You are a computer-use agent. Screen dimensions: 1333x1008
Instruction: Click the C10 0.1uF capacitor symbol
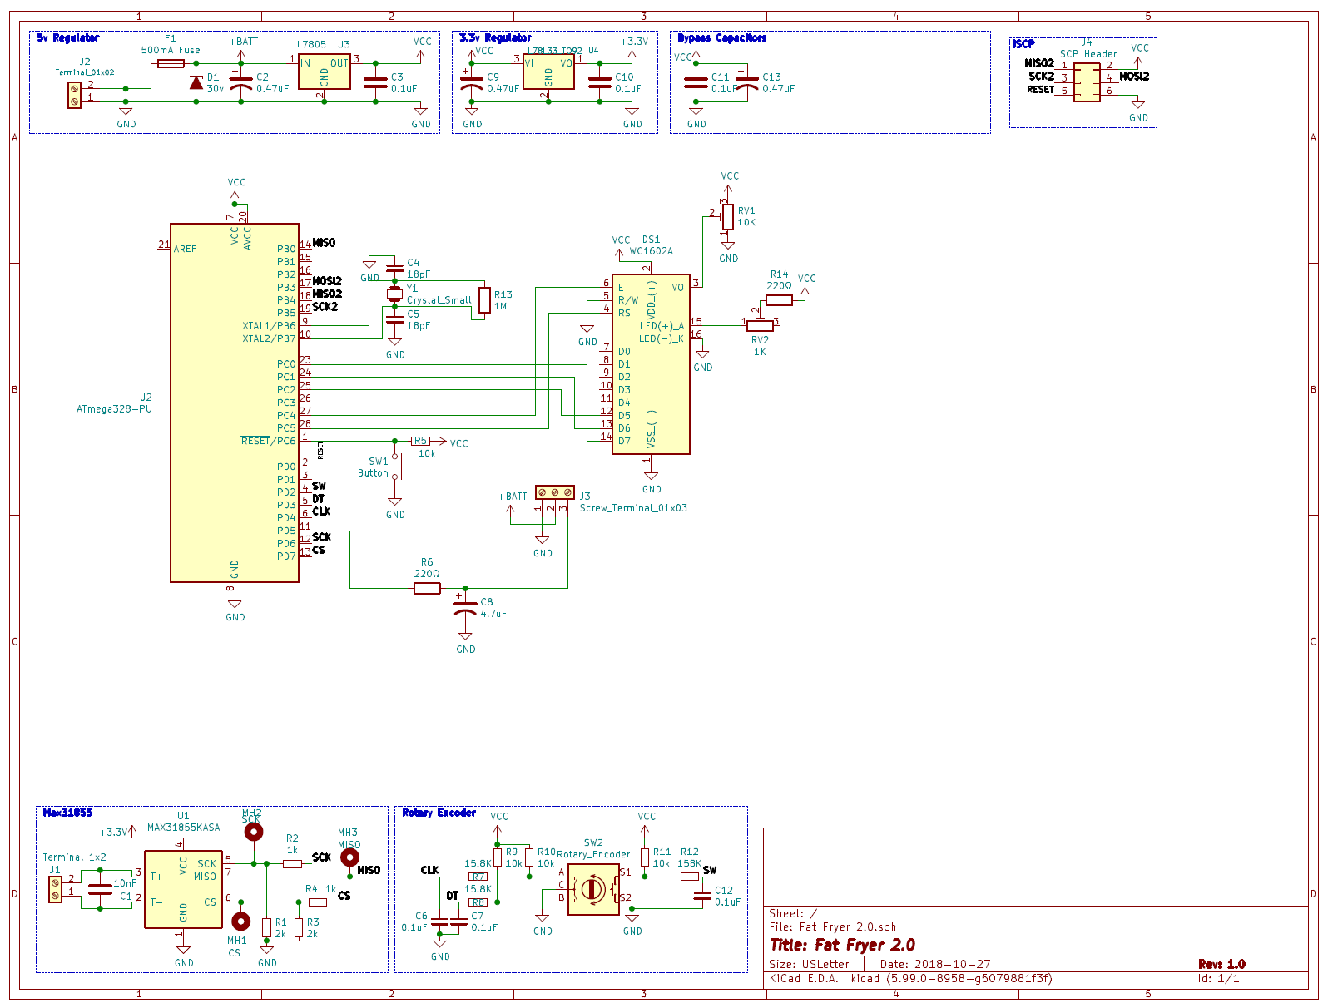600,82
